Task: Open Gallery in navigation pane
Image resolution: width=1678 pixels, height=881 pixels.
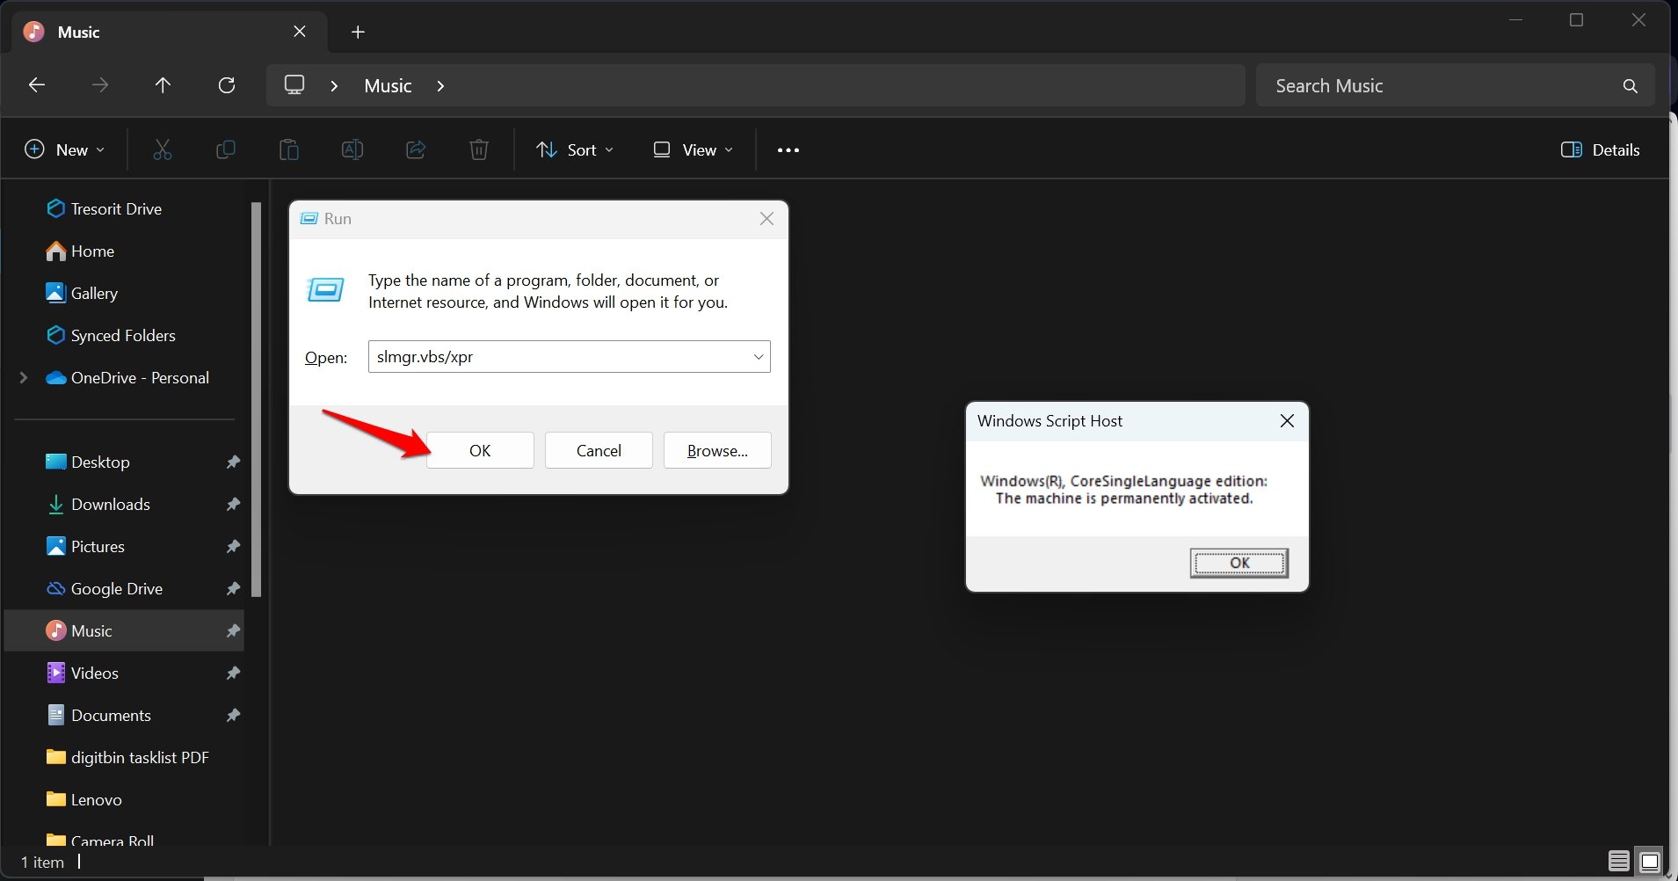Action: click(x=81, y=293)
